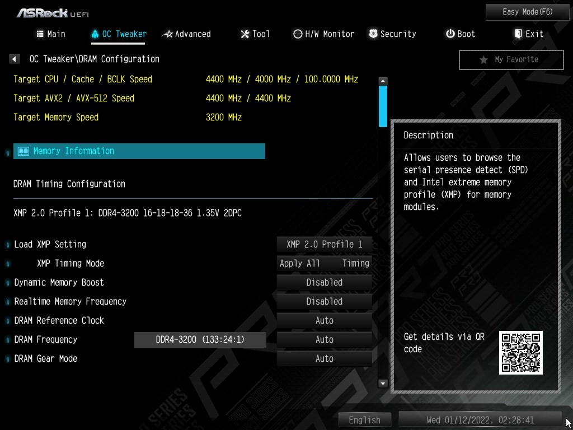The image size is (573, 430).
Task: Click the Boot tab power icon
Action: point(450,34)
